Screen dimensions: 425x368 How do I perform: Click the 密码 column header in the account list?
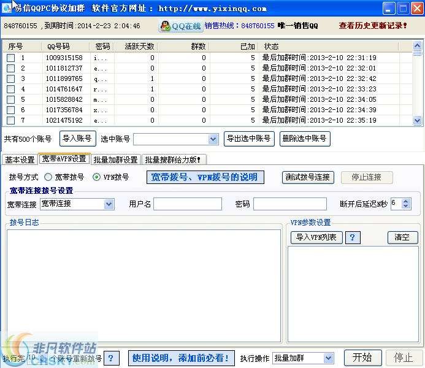[103, 47]
